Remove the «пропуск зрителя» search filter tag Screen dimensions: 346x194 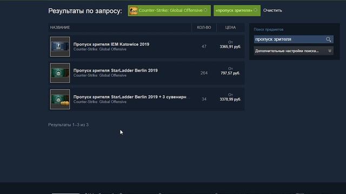[255, 10]
